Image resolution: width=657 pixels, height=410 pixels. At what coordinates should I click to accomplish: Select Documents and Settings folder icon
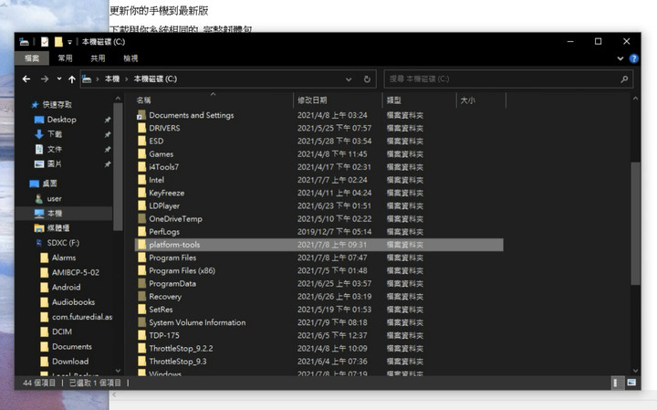click(x=141, y=115)
